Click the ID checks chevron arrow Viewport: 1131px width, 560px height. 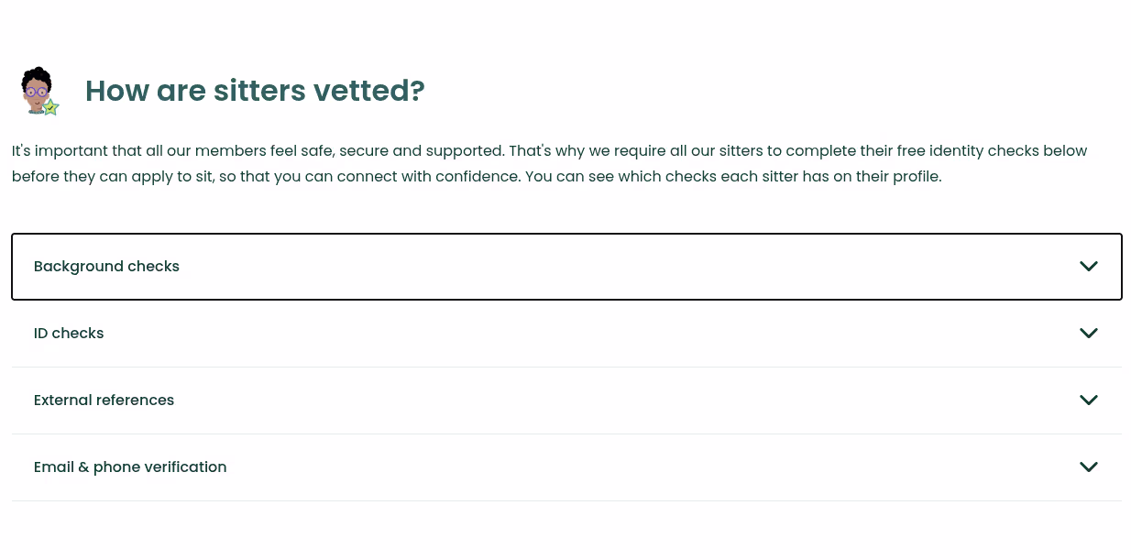pos(1088,333)
